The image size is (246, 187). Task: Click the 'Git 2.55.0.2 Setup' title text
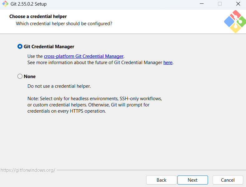point(29,4)
